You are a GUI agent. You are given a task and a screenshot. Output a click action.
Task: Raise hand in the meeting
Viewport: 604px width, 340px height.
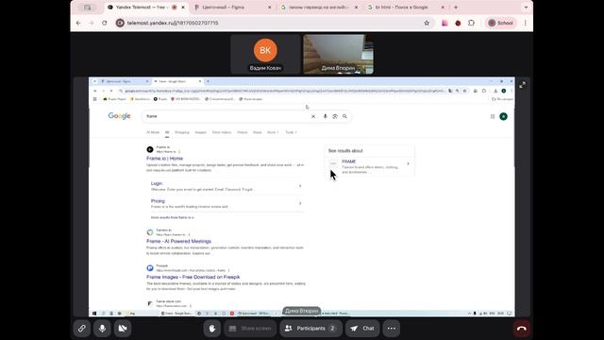pyautogui.click(x=211, y=329)
